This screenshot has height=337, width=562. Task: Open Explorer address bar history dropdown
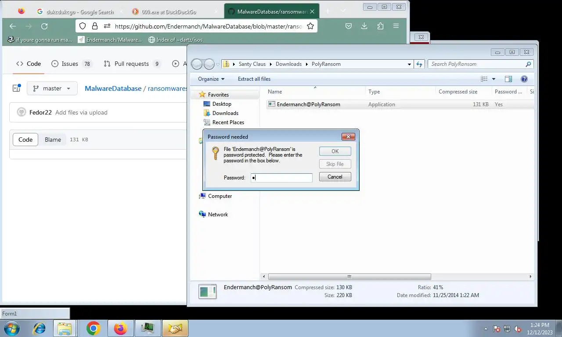(x=409, y=64)
